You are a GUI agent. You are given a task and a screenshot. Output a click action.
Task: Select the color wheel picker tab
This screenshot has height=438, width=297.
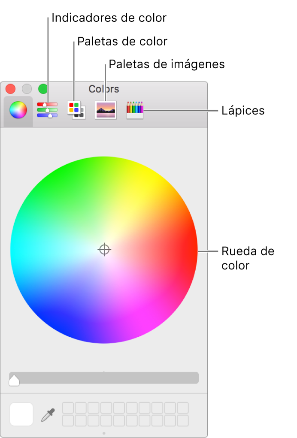18,110
